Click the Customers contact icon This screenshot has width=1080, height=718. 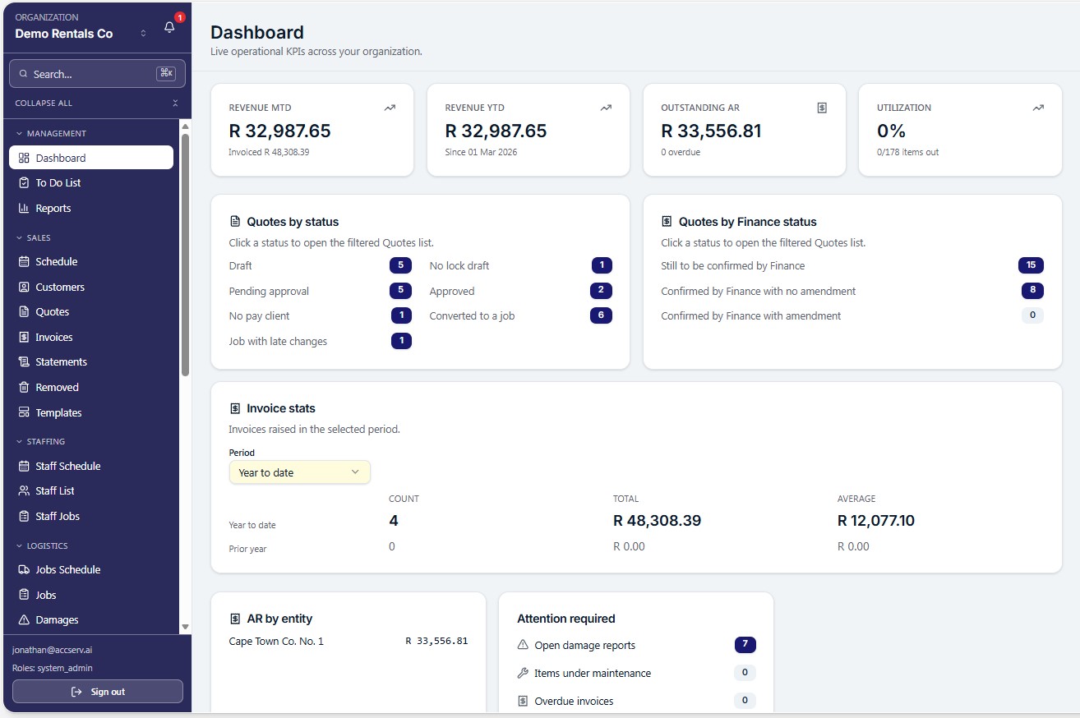[x=24, y=287]
